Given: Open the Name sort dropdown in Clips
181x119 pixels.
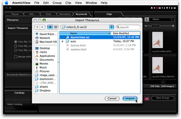Looking at the screenshot, I should tap(162, 19).
